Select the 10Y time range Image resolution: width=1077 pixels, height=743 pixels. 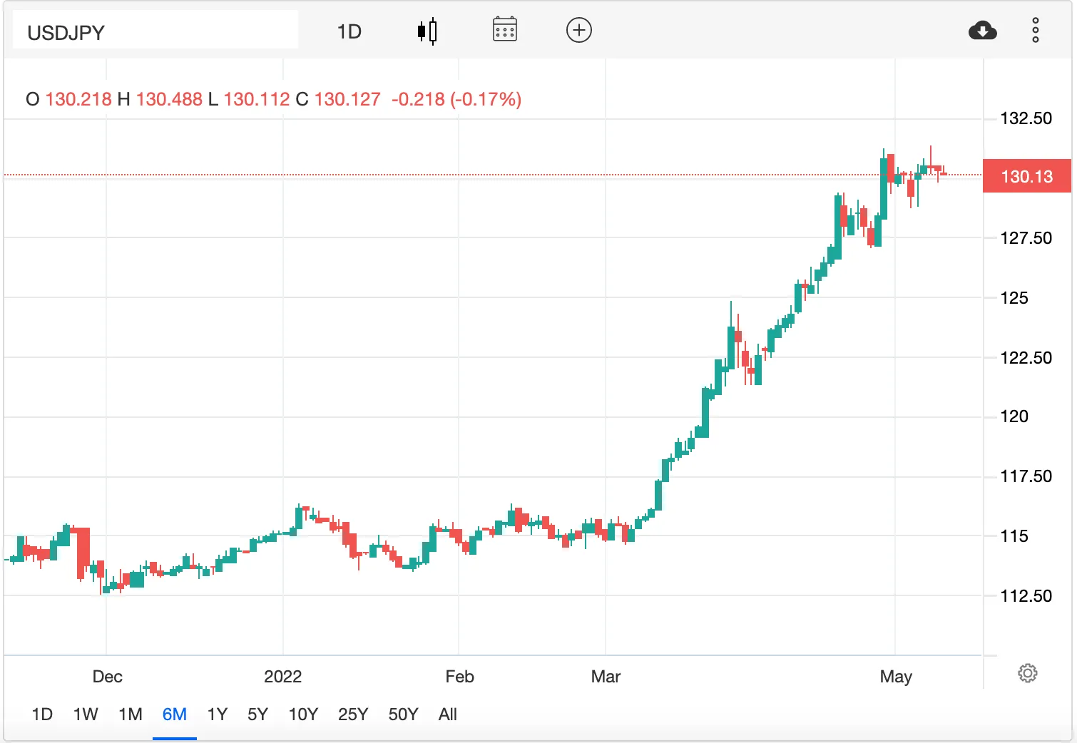tap(303, 714)
